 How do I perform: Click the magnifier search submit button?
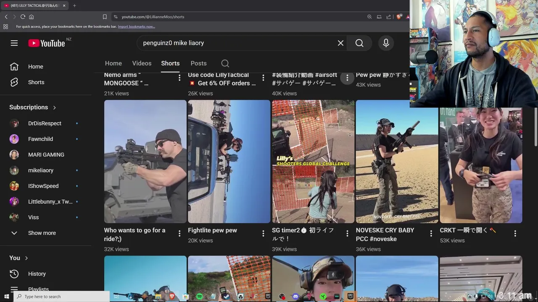pyautogui.click(x=359, y=43)
